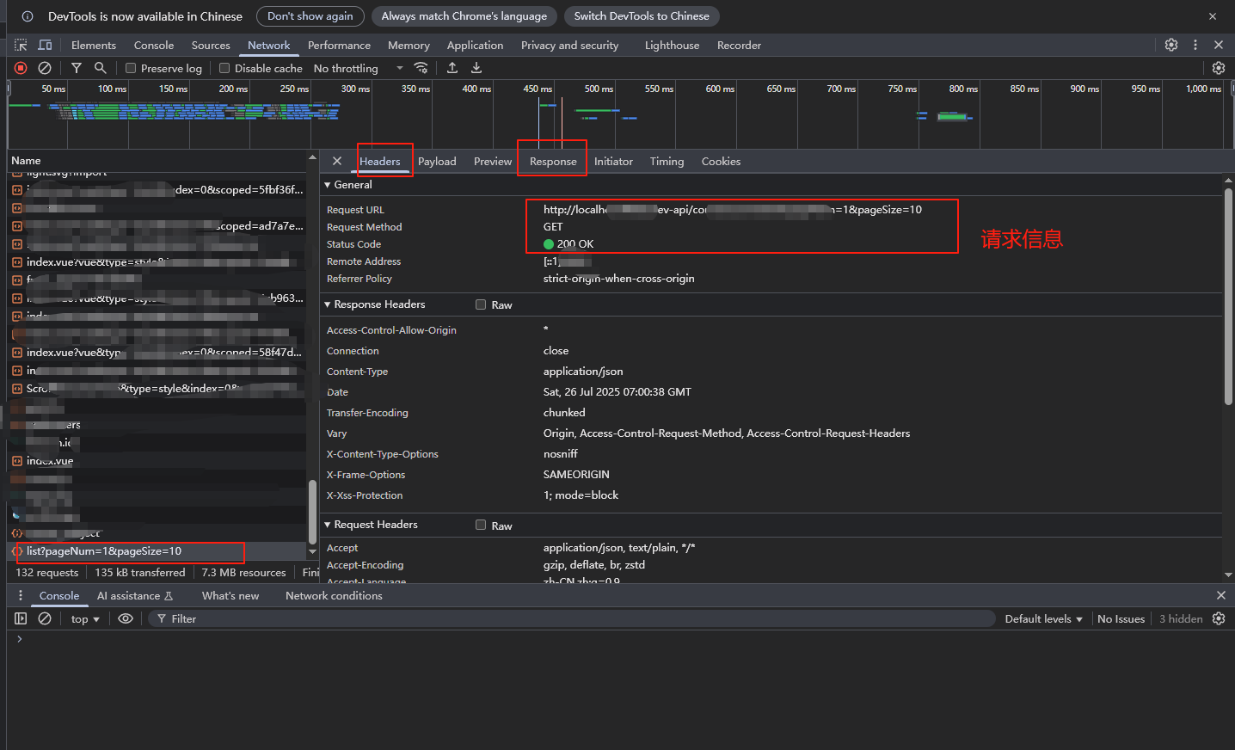The image size is (1235, 750).
Task: Open the Recorder panel
Action: pos(739,45)
